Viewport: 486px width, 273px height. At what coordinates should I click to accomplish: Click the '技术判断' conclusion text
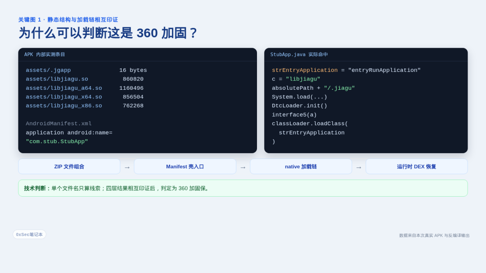click(117, 188)
